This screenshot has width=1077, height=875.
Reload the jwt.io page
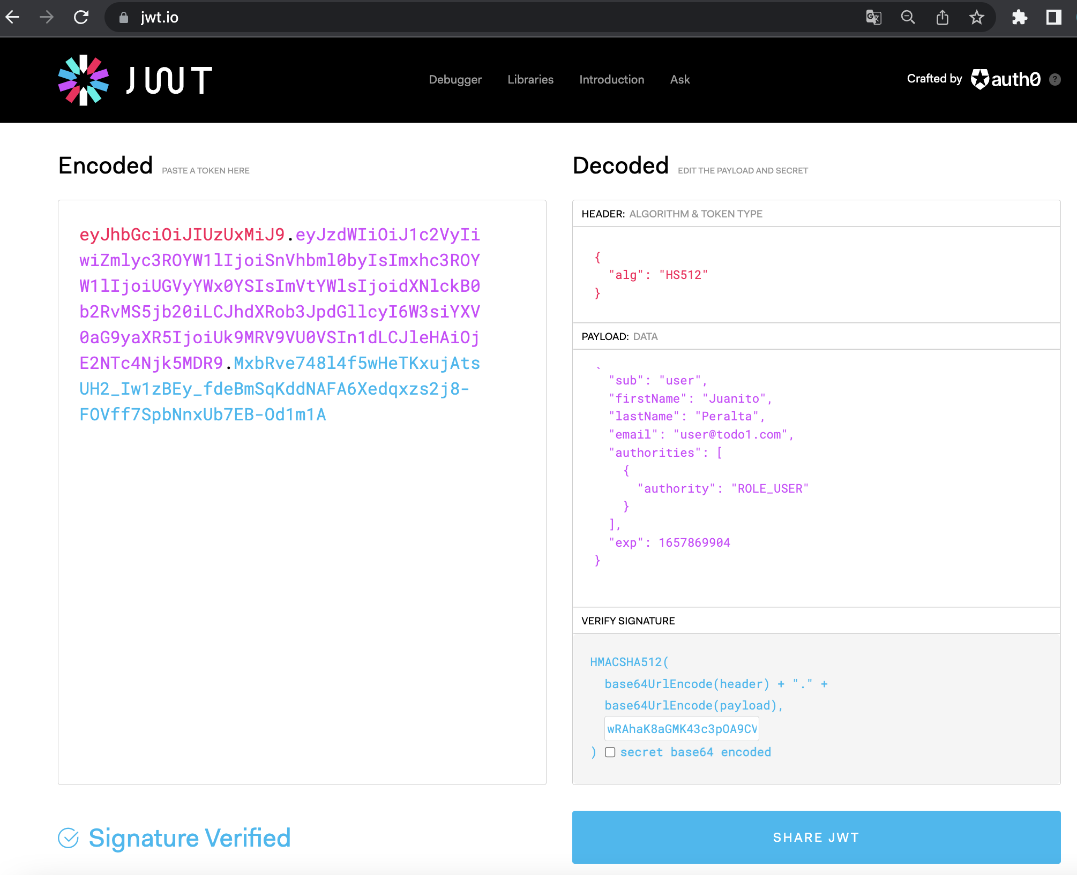coord(81,17)
